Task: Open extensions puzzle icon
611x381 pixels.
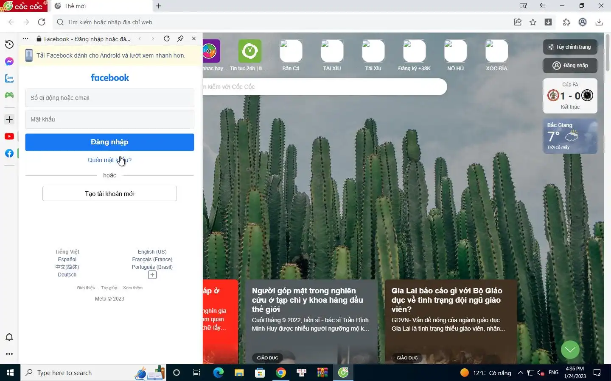Action: pyautogui.click(x=566, y=22)
